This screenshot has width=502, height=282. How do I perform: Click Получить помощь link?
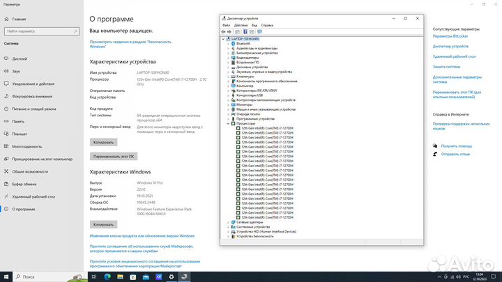(456, 146)
